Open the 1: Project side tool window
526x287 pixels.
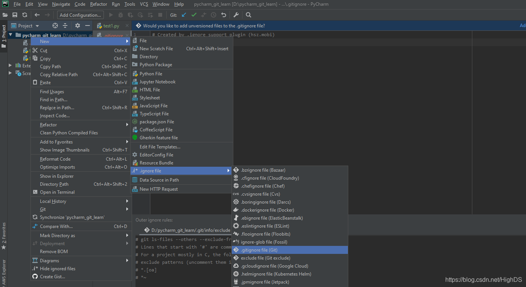click(x=4, y=37)
